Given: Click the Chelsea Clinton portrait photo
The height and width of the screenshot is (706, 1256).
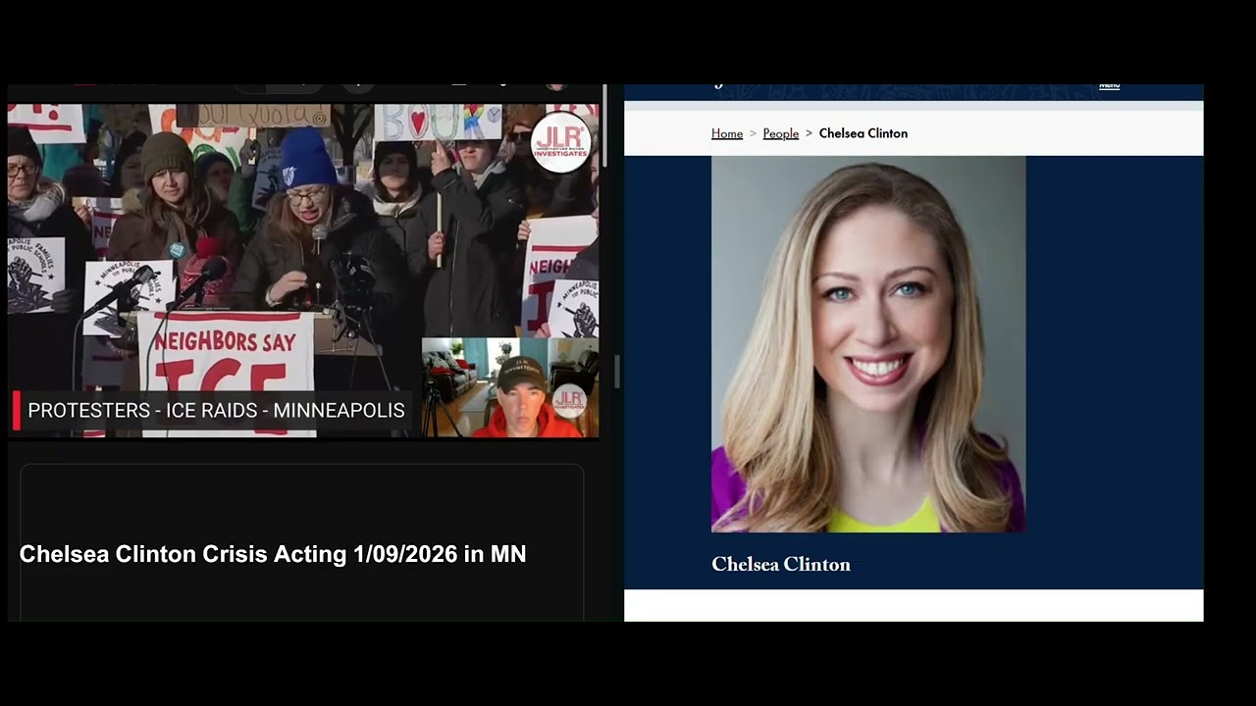Looking at the screenshot, I should 868,344.
